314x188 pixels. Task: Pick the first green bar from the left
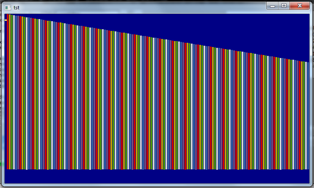(x=12, y=85)
